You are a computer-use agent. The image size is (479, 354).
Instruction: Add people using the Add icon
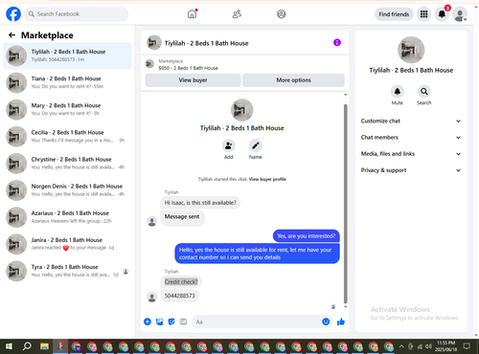tap(228, 145)
